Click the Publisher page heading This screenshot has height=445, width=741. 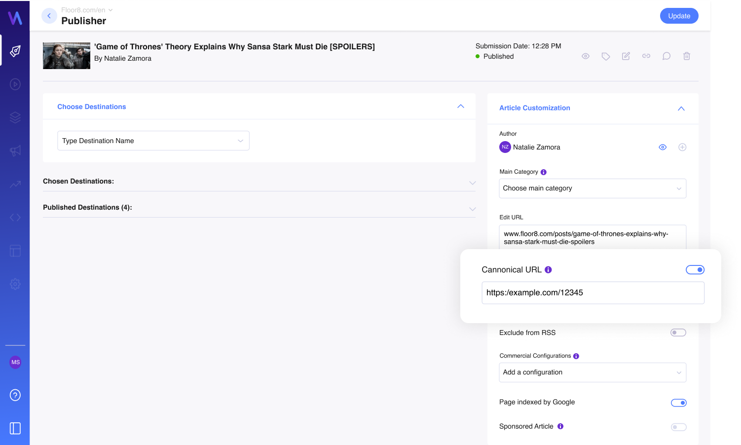[83, 21]
